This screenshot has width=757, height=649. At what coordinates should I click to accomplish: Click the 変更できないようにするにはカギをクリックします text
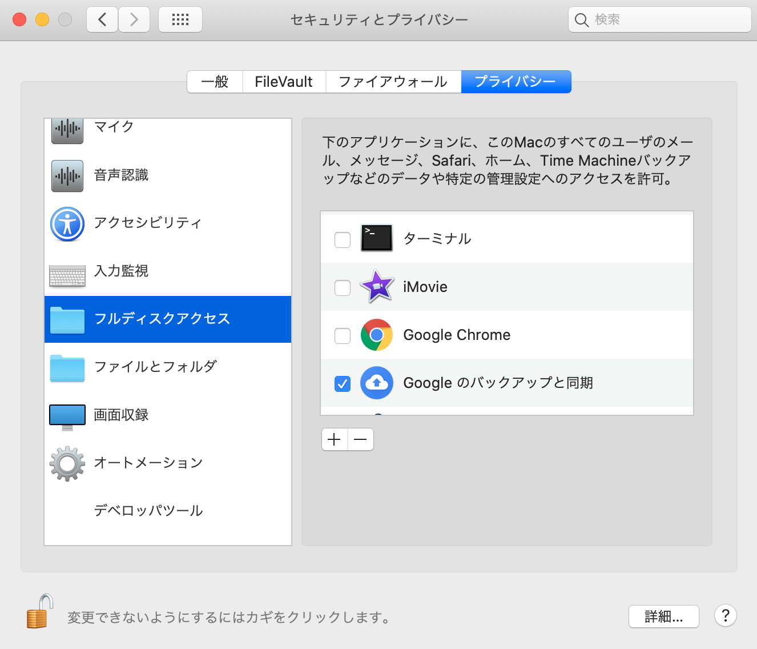(x=229, y=618)
